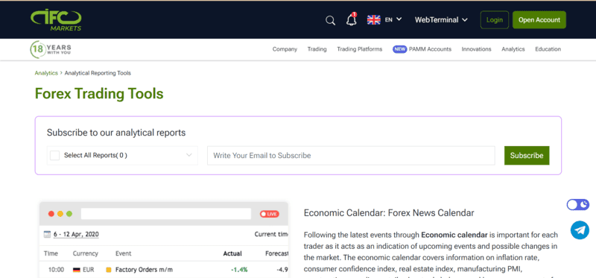Open notifications bell icon
Image resolution: width=596 pixels, height=278 pixels.
[352, 20]
